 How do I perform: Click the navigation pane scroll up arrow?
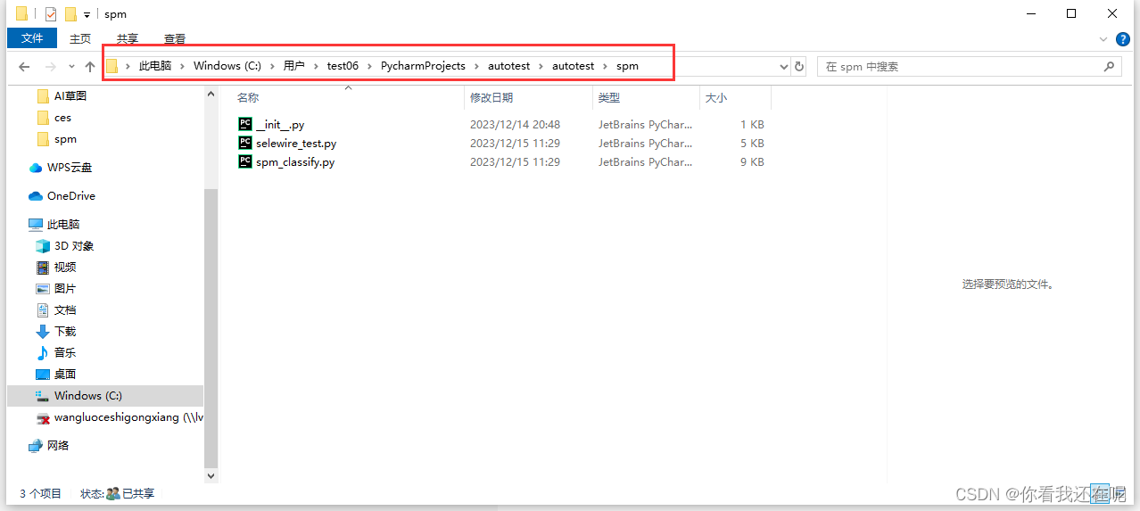211,94
